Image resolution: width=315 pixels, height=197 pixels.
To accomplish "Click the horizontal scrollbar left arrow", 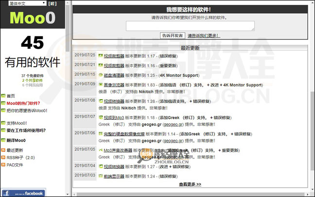I will [74, 195].
